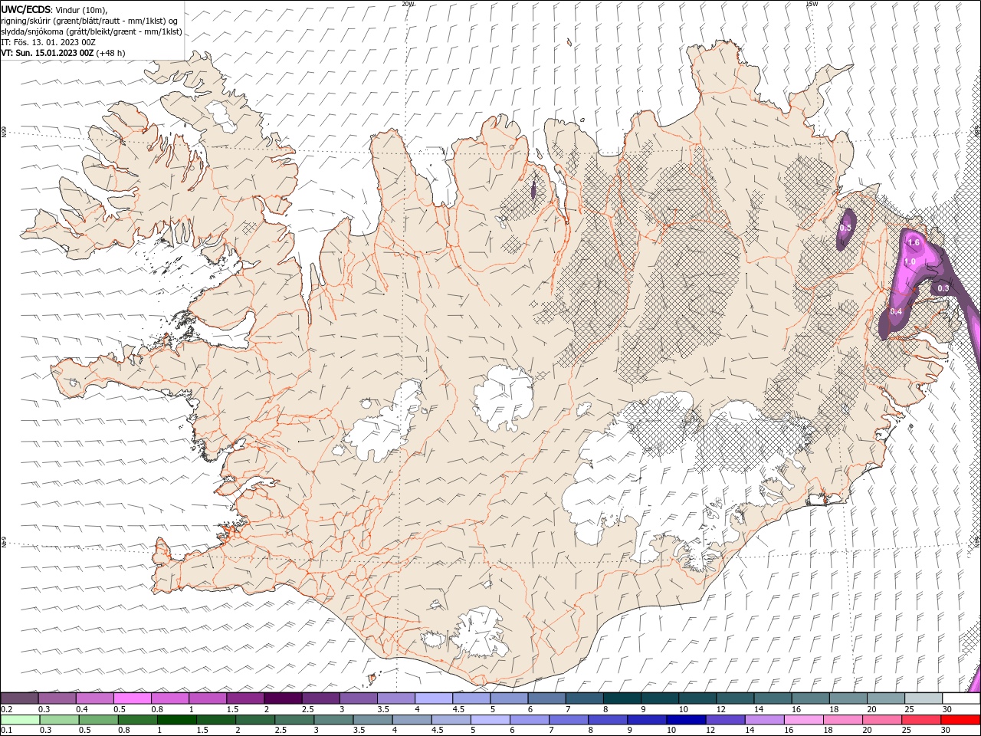Pick the darkest purple snow swatch from 2 to 2.5
Image resolution: width=981 pixels, height=736 pixels.
[x=283, y=698]
